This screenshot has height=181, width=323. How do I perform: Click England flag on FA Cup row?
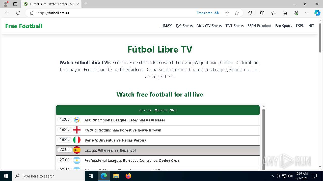pyautogui.click(x=77, y=130)
